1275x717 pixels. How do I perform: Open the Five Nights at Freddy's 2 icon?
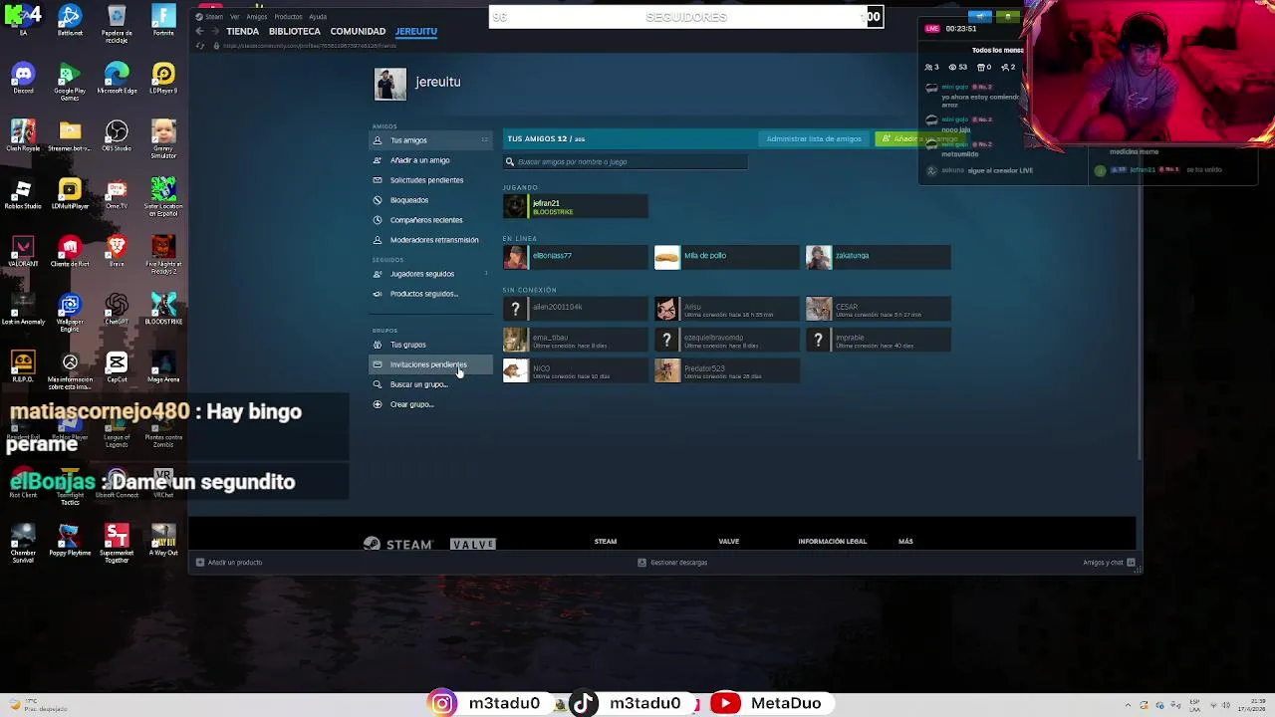[x=163, y=254]
